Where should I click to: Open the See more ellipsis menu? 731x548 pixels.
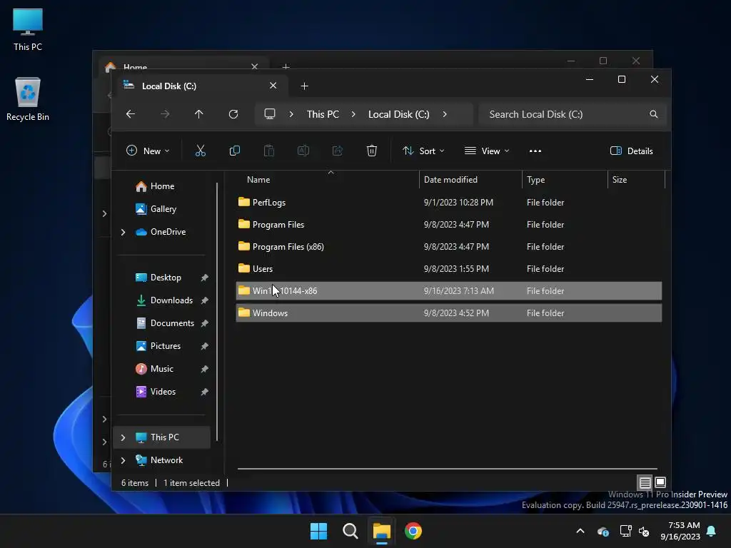(535, 151)
